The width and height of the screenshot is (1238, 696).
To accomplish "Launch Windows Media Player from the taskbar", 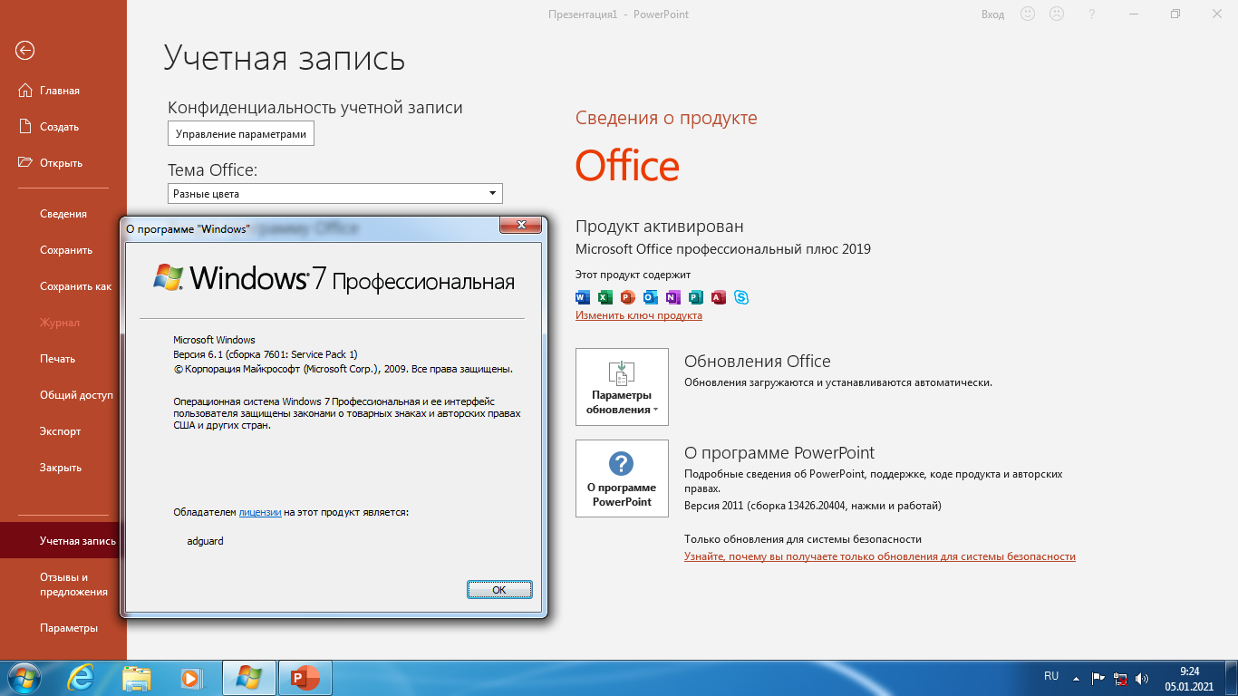I will pos(193,677).
